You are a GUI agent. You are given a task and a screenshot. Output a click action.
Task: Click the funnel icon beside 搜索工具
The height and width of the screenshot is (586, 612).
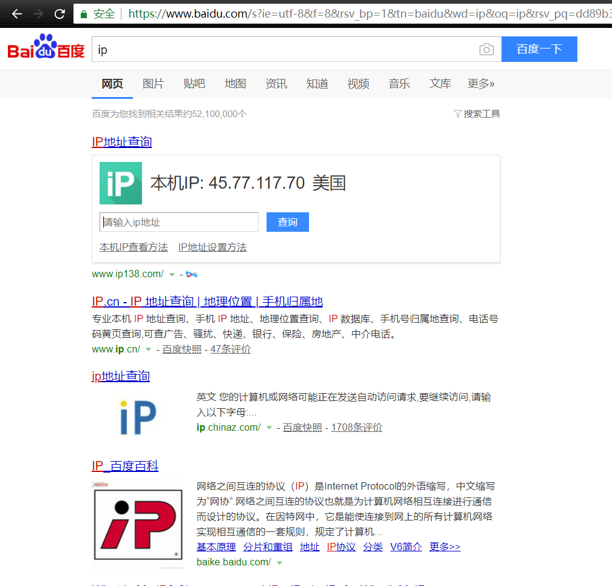[x=457, y=114]
